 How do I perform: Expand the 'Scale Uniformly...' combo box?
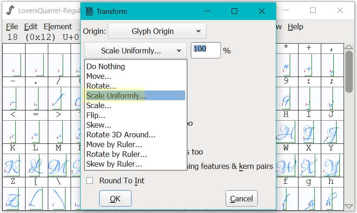pyautogui.click(x=136, y=51)
